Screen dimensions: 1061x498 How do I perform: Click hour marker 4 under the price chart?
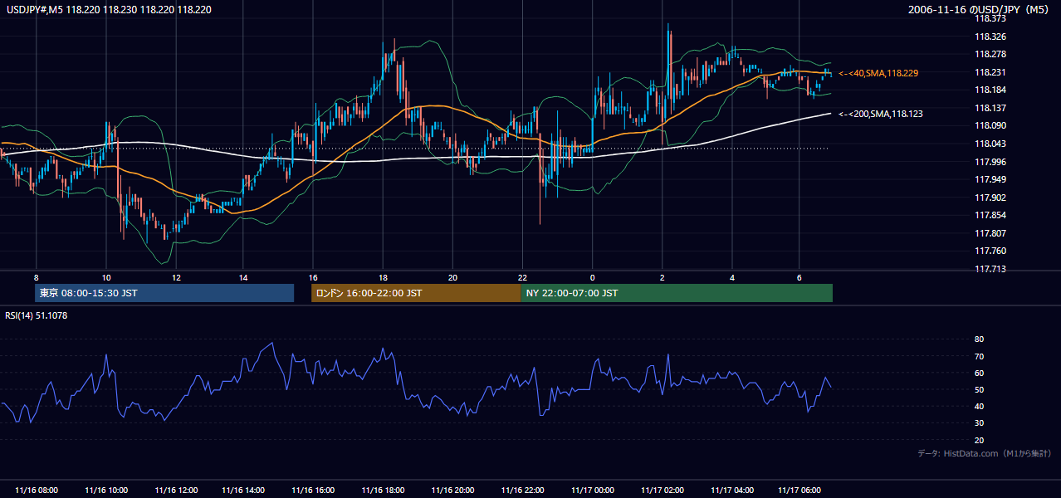[x=731, y=278]
